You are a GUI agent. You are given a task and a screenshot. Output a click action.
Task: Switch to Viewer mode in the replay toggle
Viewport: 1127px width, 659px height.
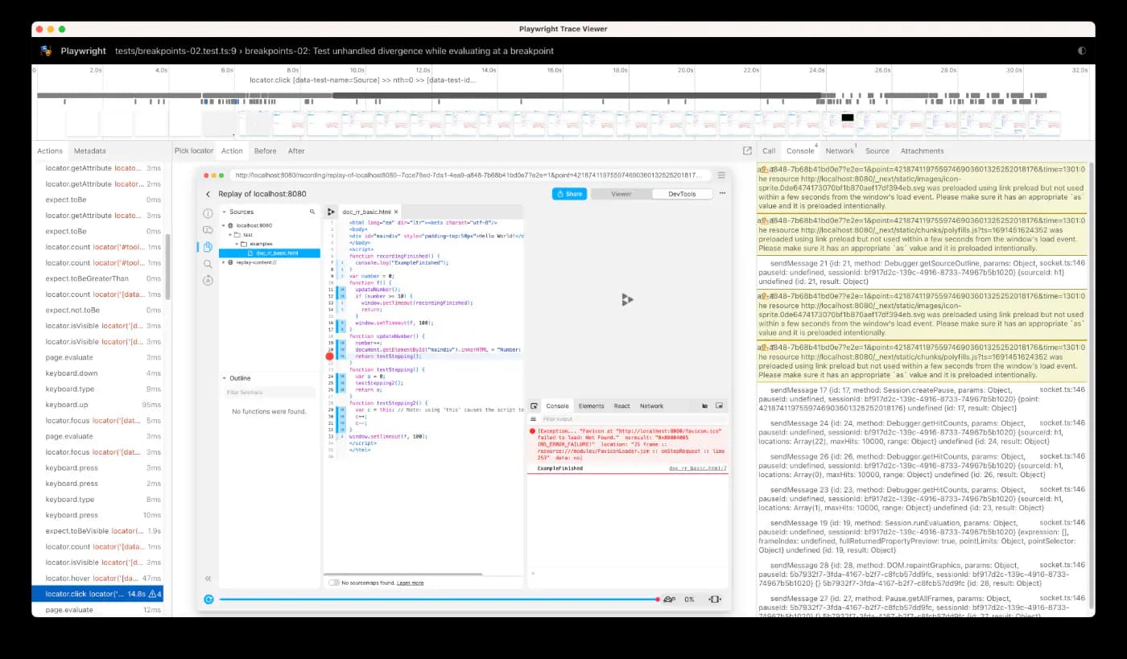tap(621, 194)
